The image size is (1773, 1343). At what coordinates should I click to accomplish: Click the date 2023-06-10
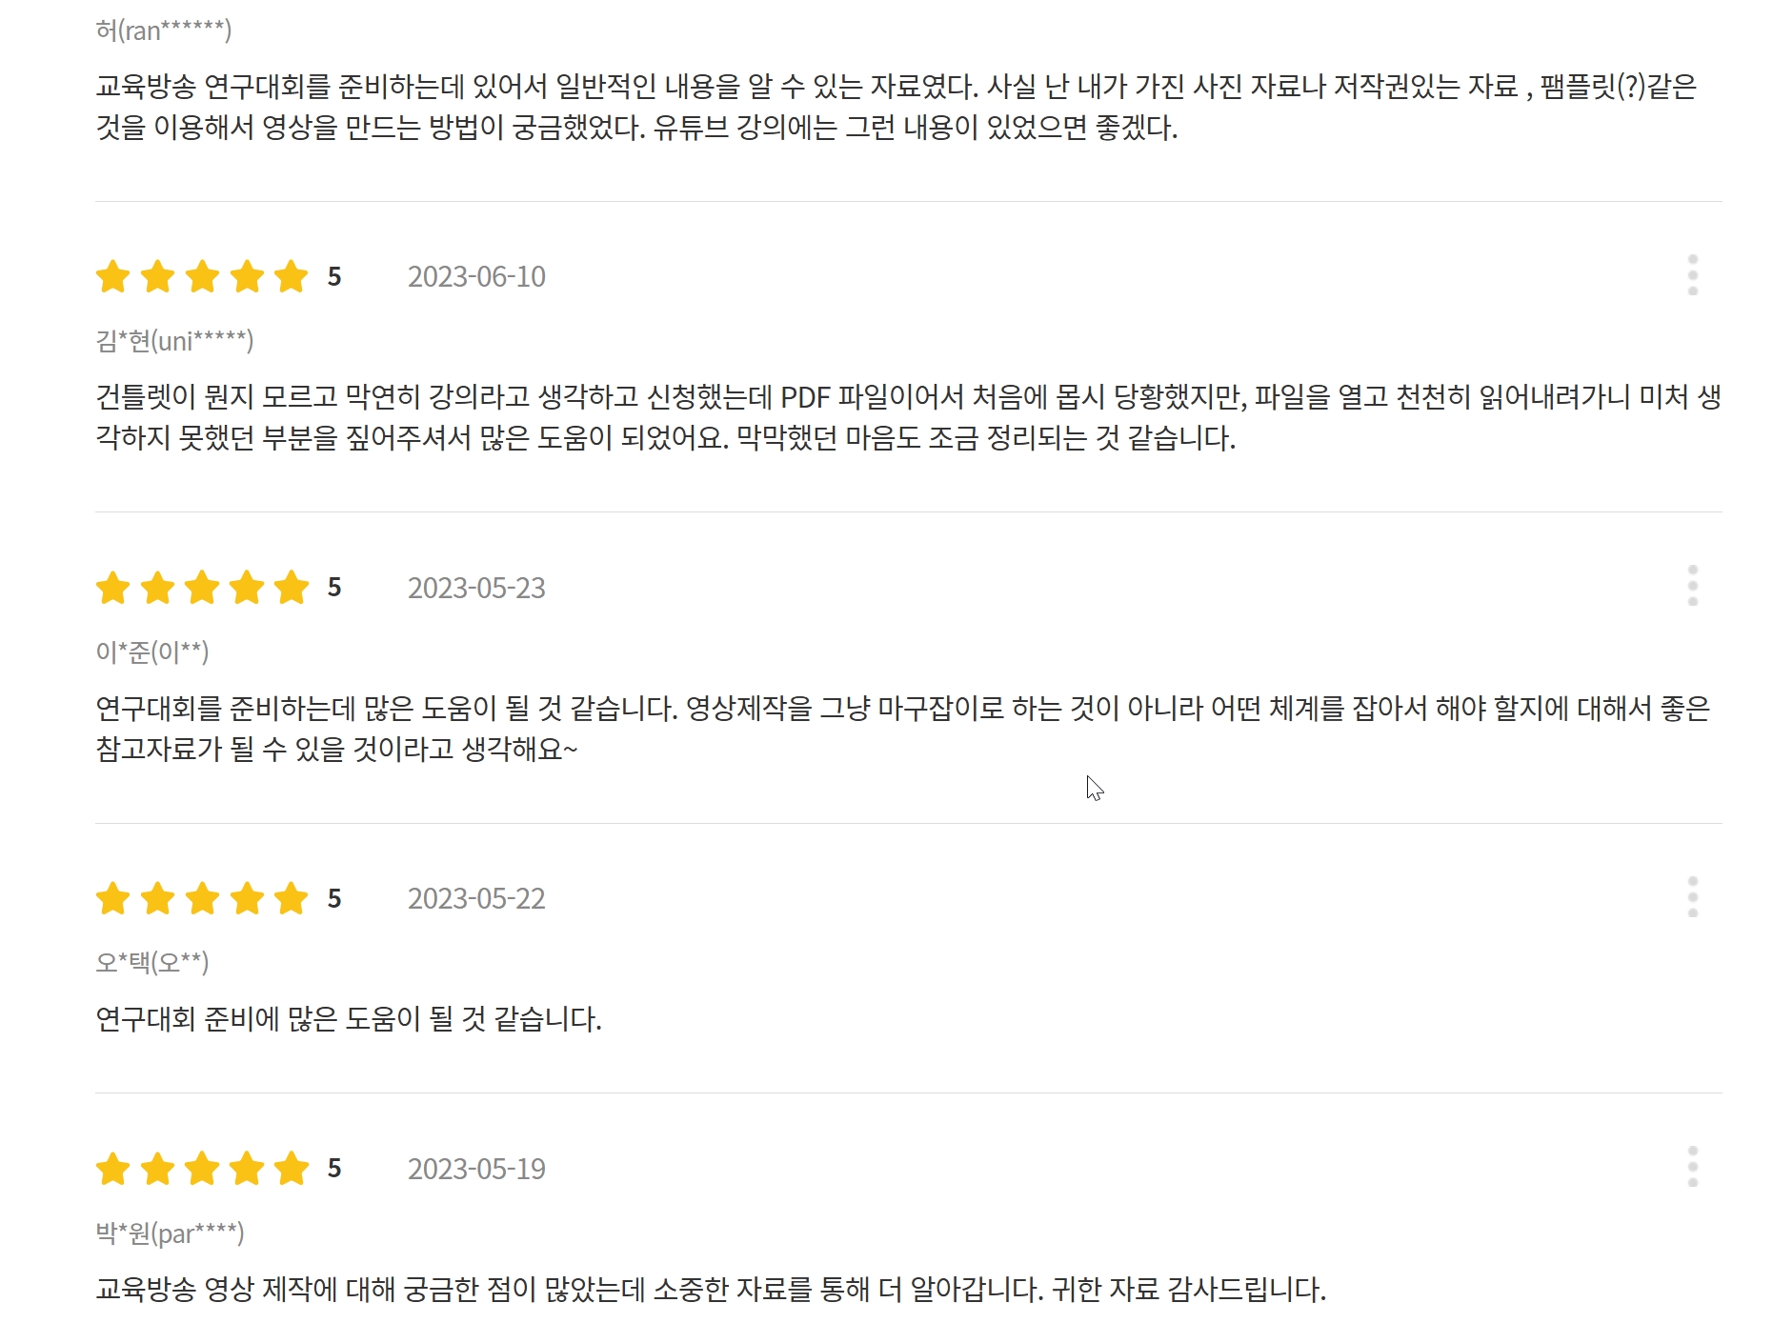(476, 276)
